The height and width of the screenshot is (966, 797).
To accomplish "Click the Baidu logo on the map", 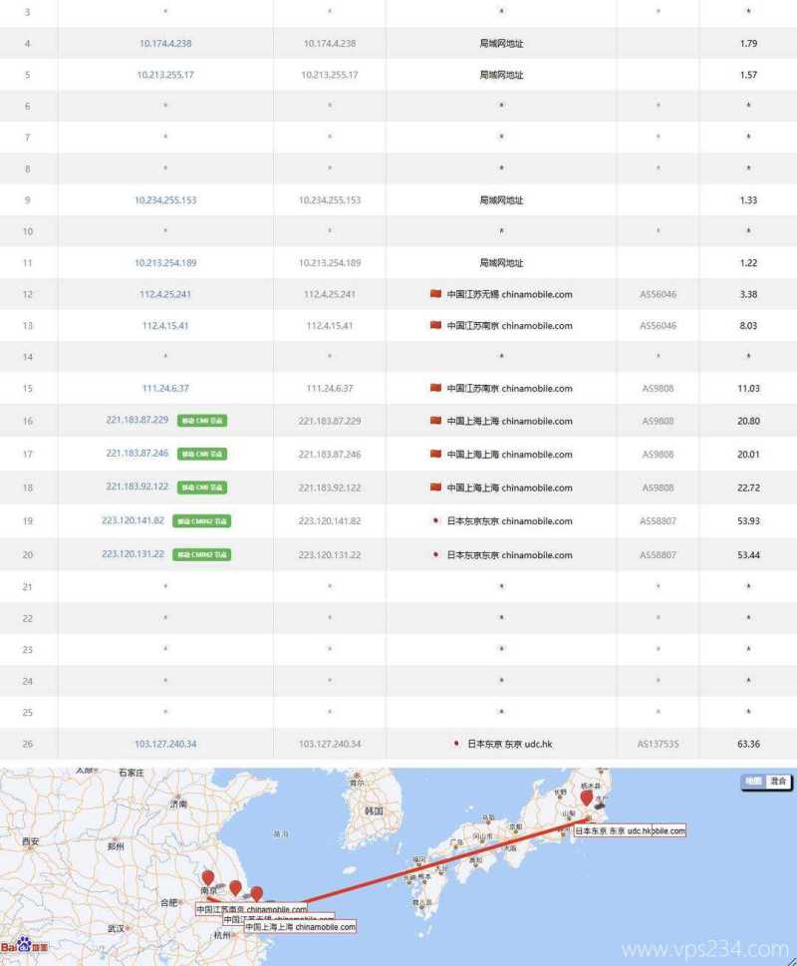I will pyautogui.click(x=24, y=945).
